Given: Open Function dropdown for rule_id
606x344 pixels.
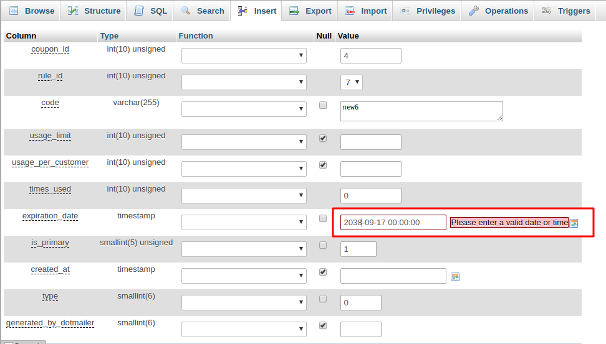Looking at the screenshot, I should pyautogui.click(x=244, y=82).
